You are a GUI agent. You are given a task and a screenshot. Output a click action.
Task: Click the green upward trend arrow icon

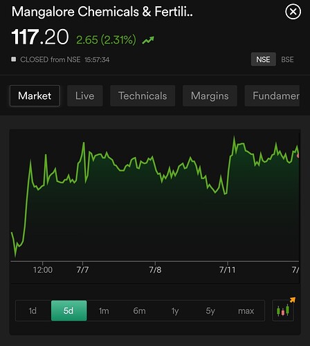pyautogui.click(x=148, y=40)
